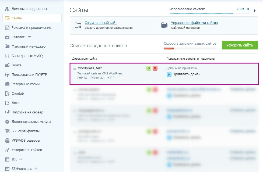Click the Нагрузка на сервер bar chart icon
This screenshot has width=263, height=172.
pos(7,112)
